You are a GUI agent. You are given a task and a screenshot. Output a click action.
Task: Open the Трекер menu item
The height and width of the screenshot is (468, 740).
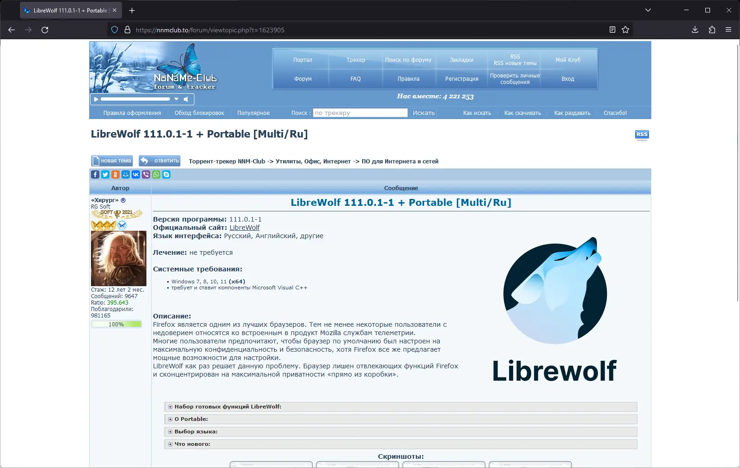click(356, 60)
